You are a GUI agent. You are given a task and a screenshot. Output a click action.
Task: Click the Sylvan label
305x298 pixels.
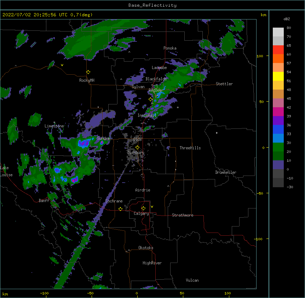tap(138, 87)
